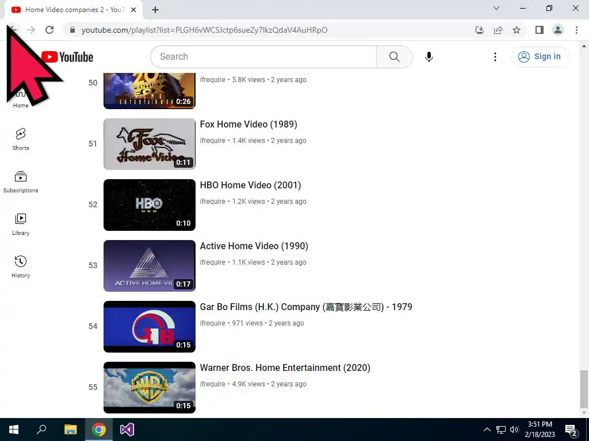Open Subscriptions in the sidebar
Image resolution: width=589 pixels, height=441 pixels.
coord(21,182)
